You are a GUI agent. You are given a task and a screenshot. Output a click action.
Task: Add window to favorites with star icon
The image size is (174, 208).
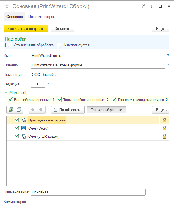(7, 6)
